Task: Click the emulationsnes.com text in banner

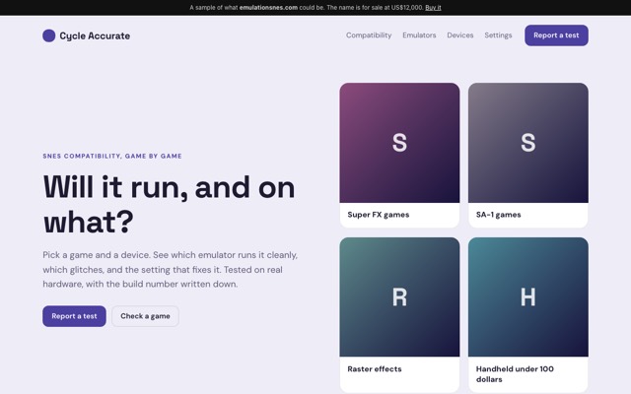Action: [x=268, y=8]
